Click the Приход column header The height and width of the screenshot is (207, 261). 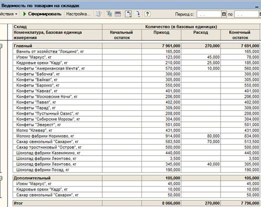coord(161,35)
